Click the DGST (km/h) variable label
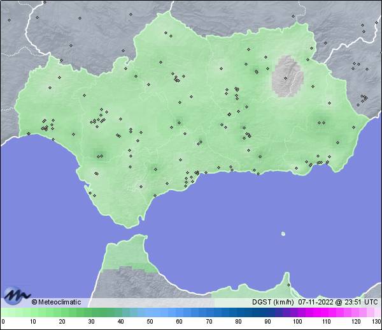382x330 pixels. pyautogui.click(x=273, y=302)
